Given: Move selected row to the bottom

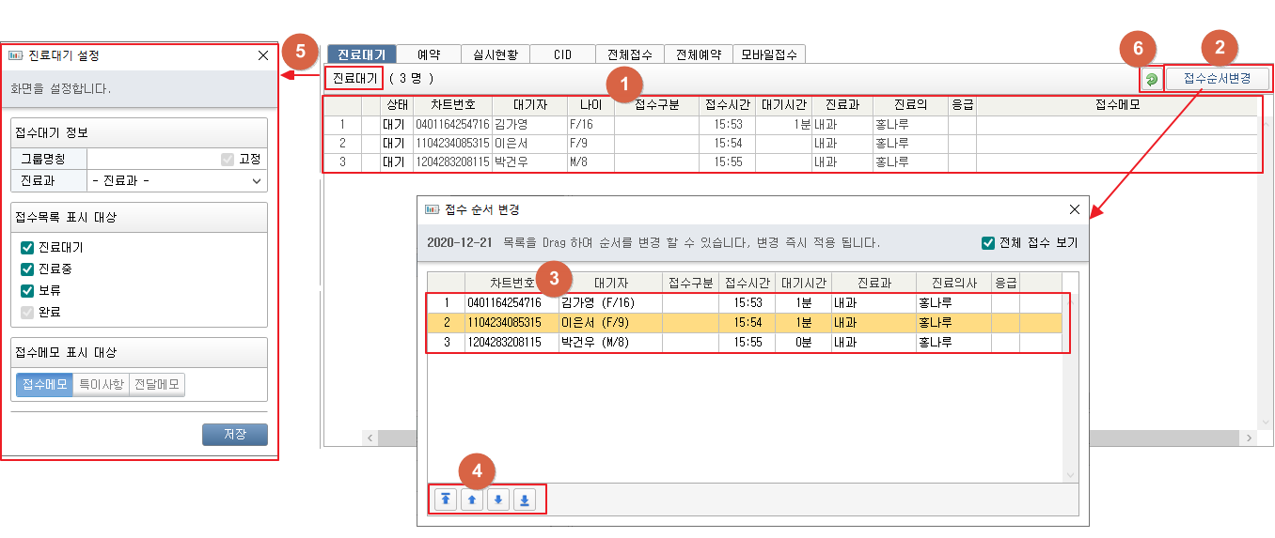Looking at the screenshot, I should pos(525,500).
